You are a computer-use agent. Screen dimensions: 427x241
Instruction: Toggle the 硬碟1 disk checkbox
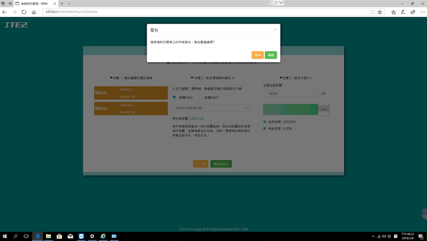[97, 93]
